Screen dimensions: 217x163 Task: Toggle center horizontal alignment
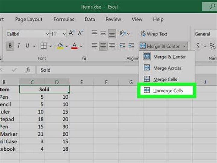click(103, 46)
